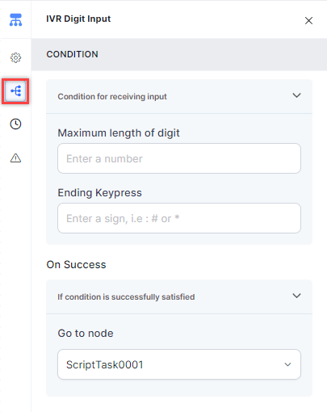Click Condition for receiving input header text

click(x=112, y=96)
